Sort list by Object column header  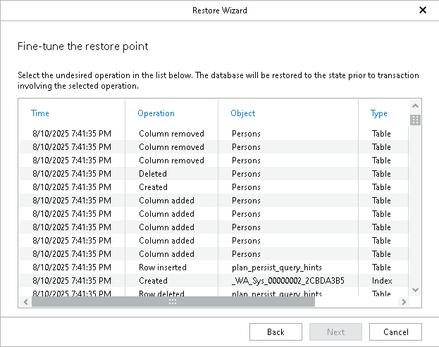pos(242,113)
